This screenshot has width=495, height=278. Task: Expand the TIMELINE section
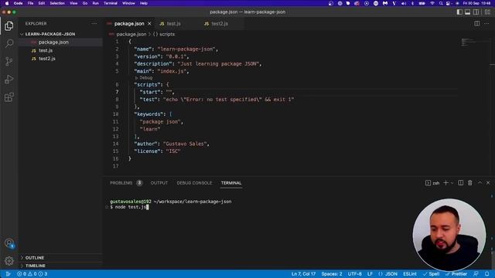pos(35,266)
